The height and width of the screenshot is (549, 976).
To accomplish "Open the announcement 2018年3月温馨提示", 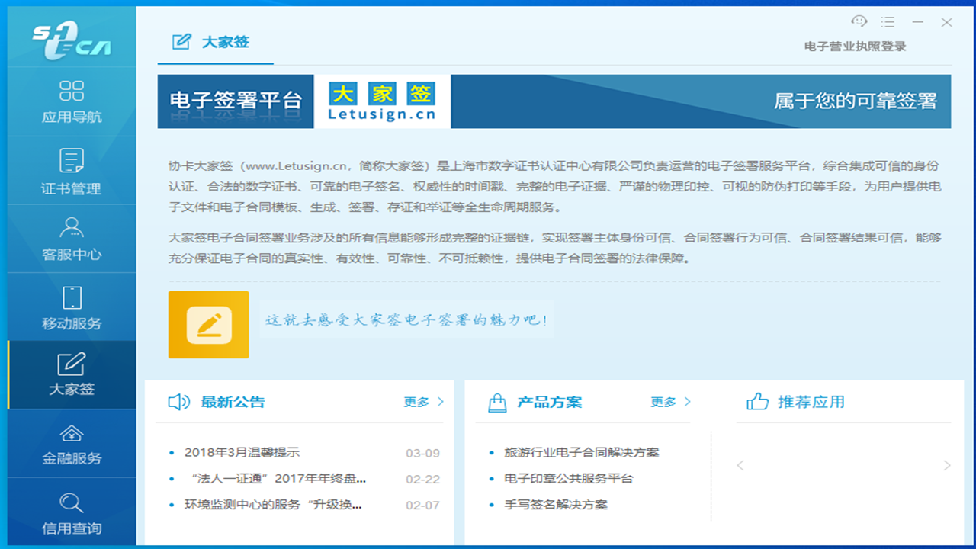I will 243,451.
